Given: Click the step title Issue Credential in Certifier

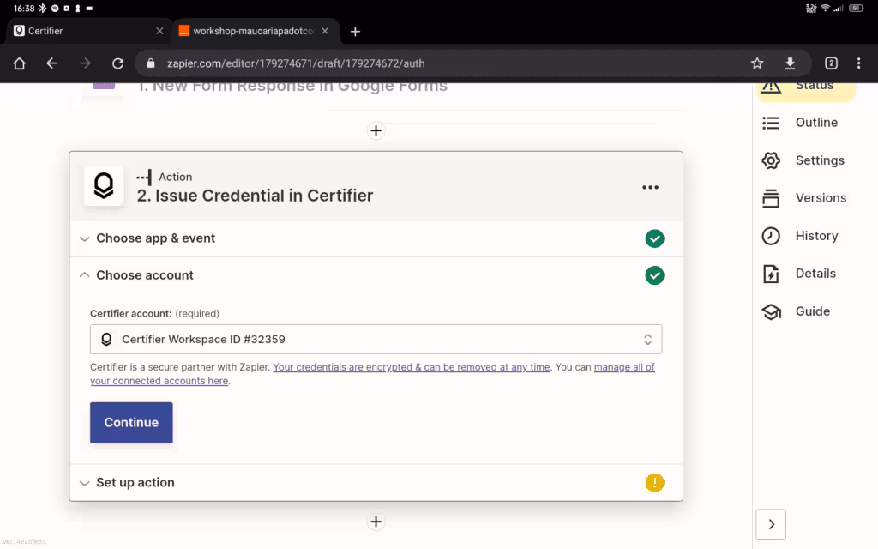Looking at the screenshot, I should (255, 196).
